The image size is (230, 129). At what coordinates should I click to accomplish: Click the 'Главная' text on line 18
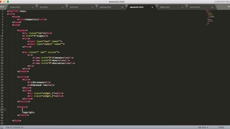click(57, 58)
